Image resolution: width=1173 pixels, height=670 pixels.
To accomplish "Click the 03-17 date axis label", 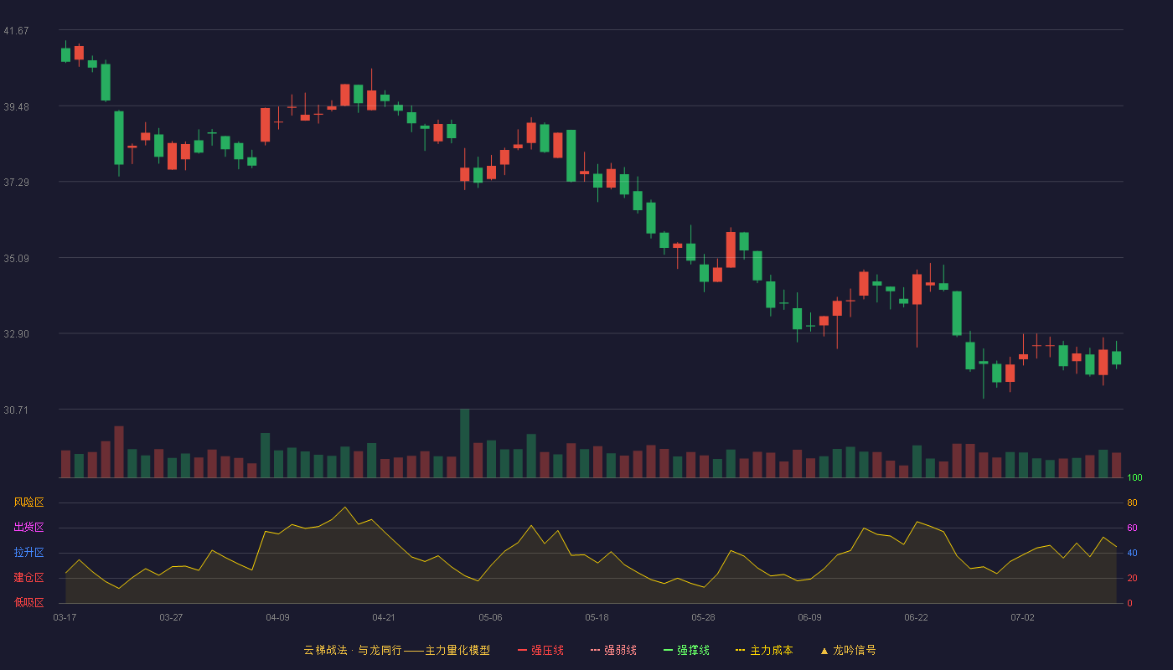I will (x=65, y=617).
